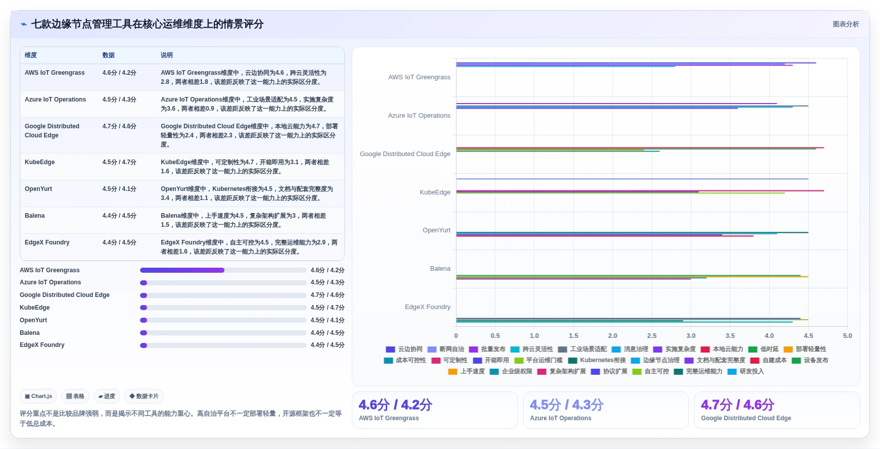
Task: Toggle the 研发投入 legend entry
Action: coord(745,371)
